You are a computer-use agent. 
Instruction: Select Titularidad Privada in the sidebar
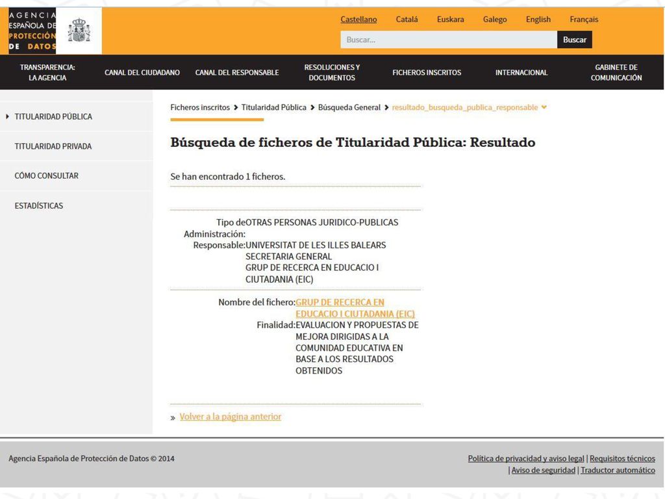[53, 146]
